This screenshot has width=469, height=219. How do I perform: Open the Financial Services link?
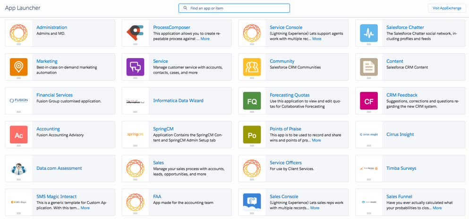[x=54, y=95]
